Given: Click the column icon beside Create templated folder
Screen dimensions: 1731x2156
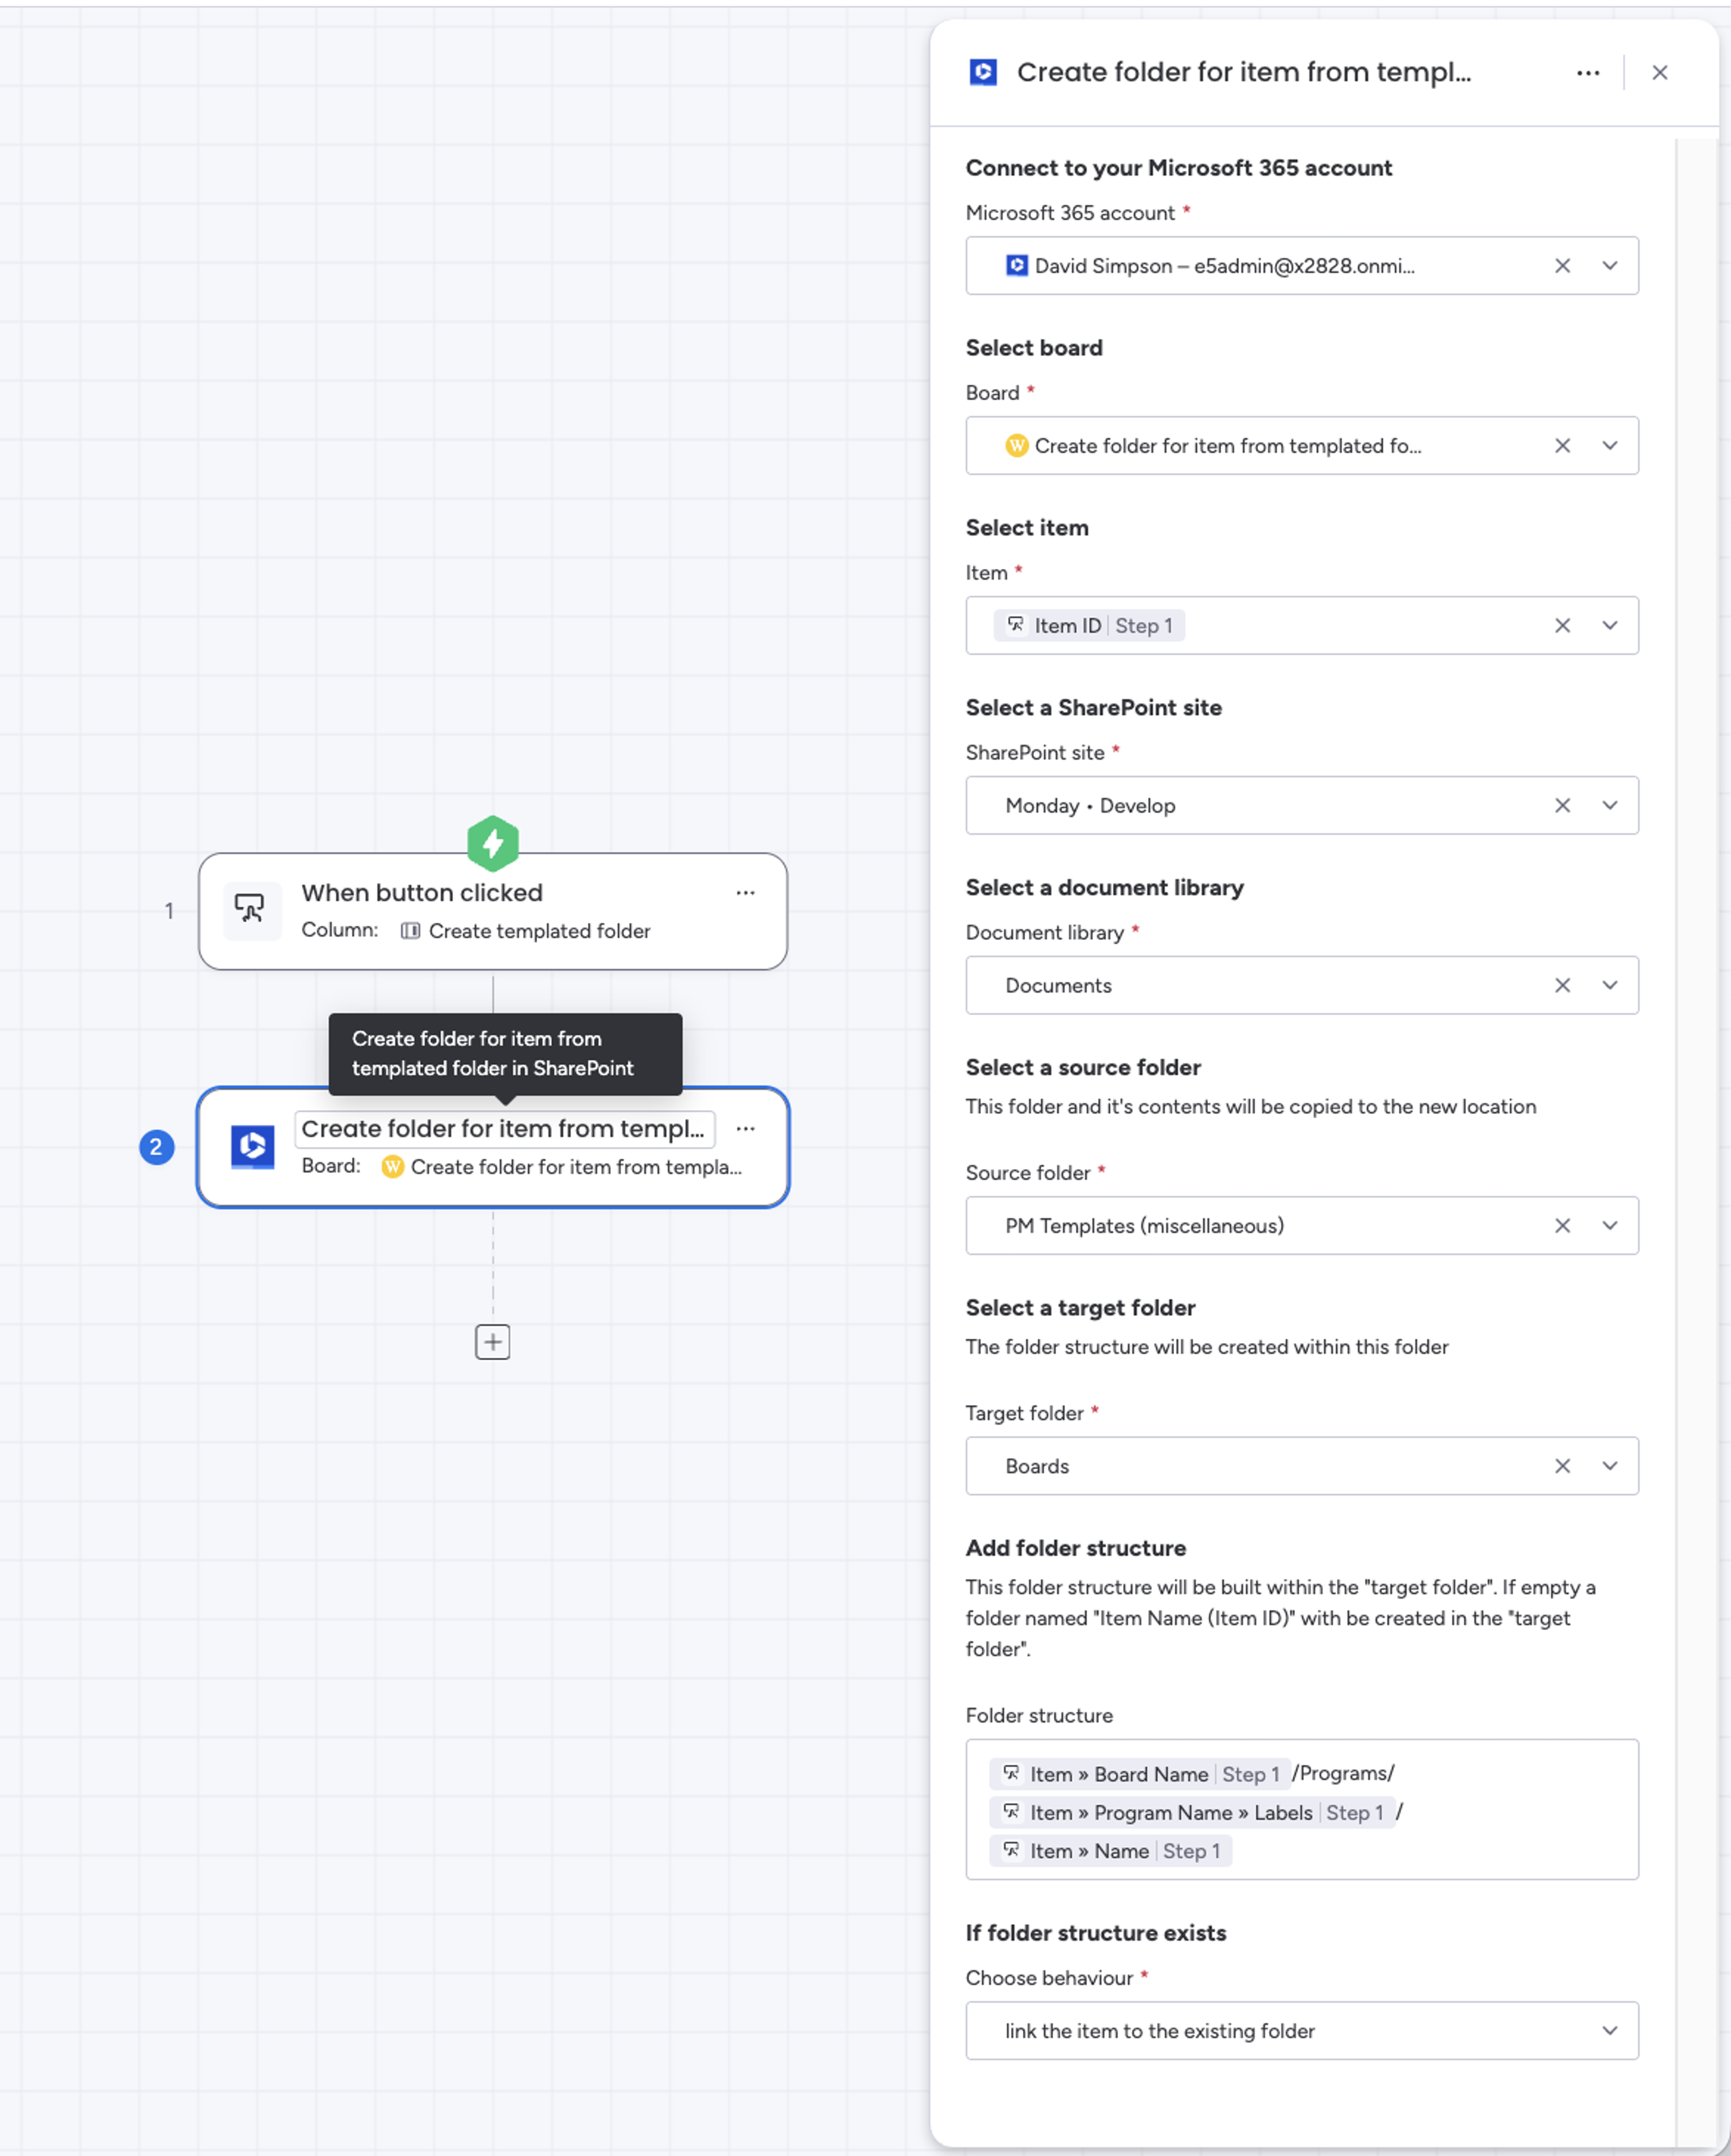Looking at the screenshot, I should (410, 930).
